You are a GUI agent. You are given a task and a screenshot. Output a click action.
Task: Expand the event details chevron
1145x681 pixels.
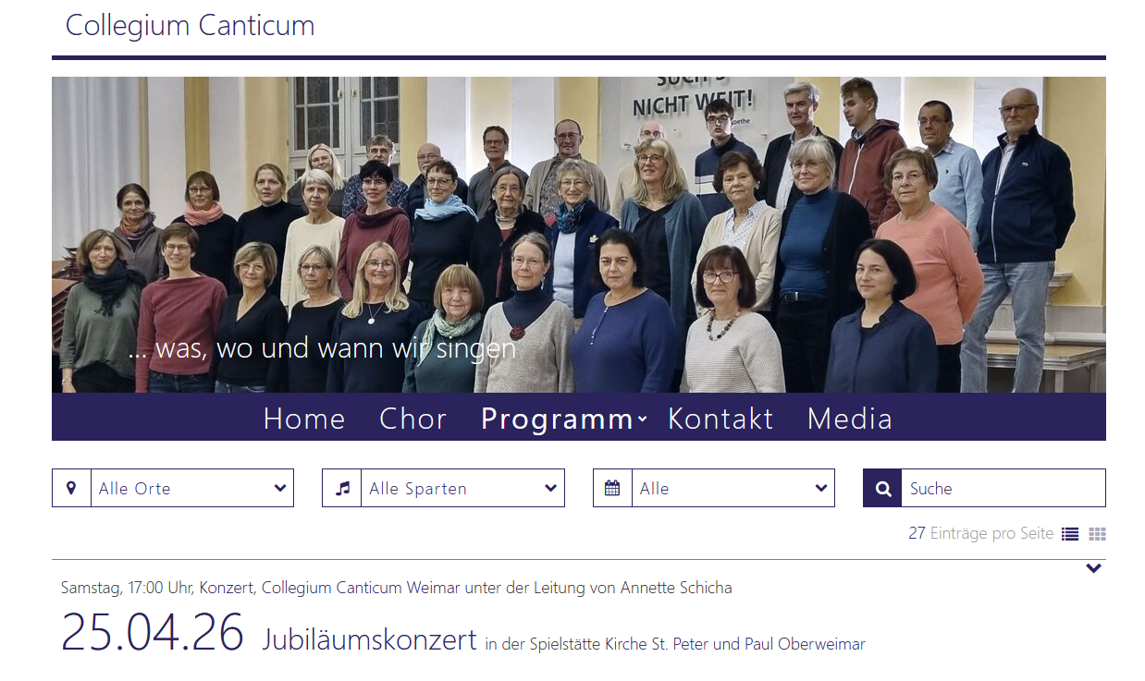point(1094,568)
